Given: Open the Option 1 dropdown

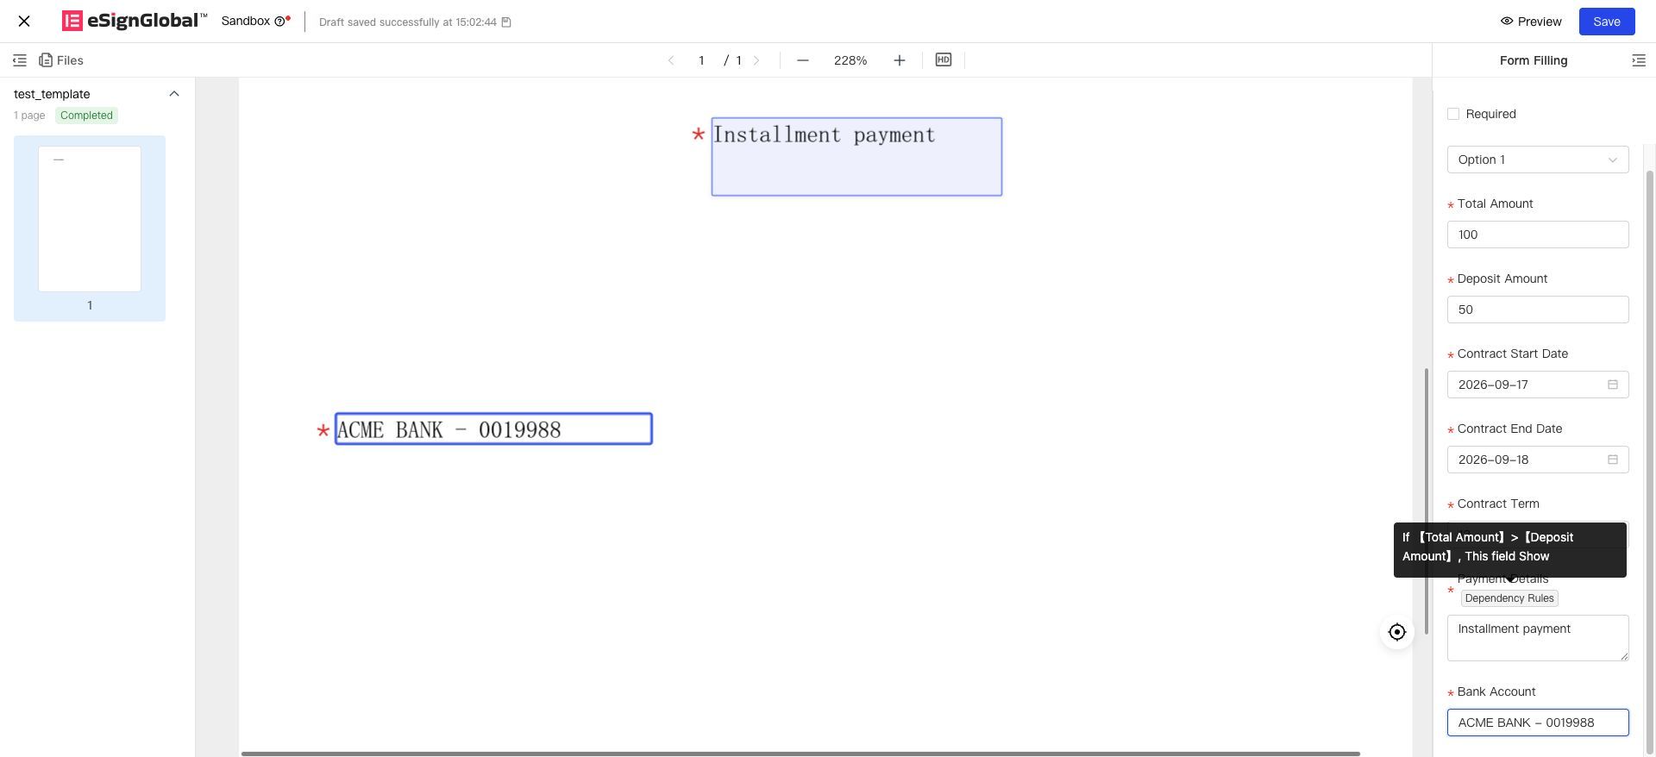Looking at the screenshot, I should click(x=1538, y=160).
